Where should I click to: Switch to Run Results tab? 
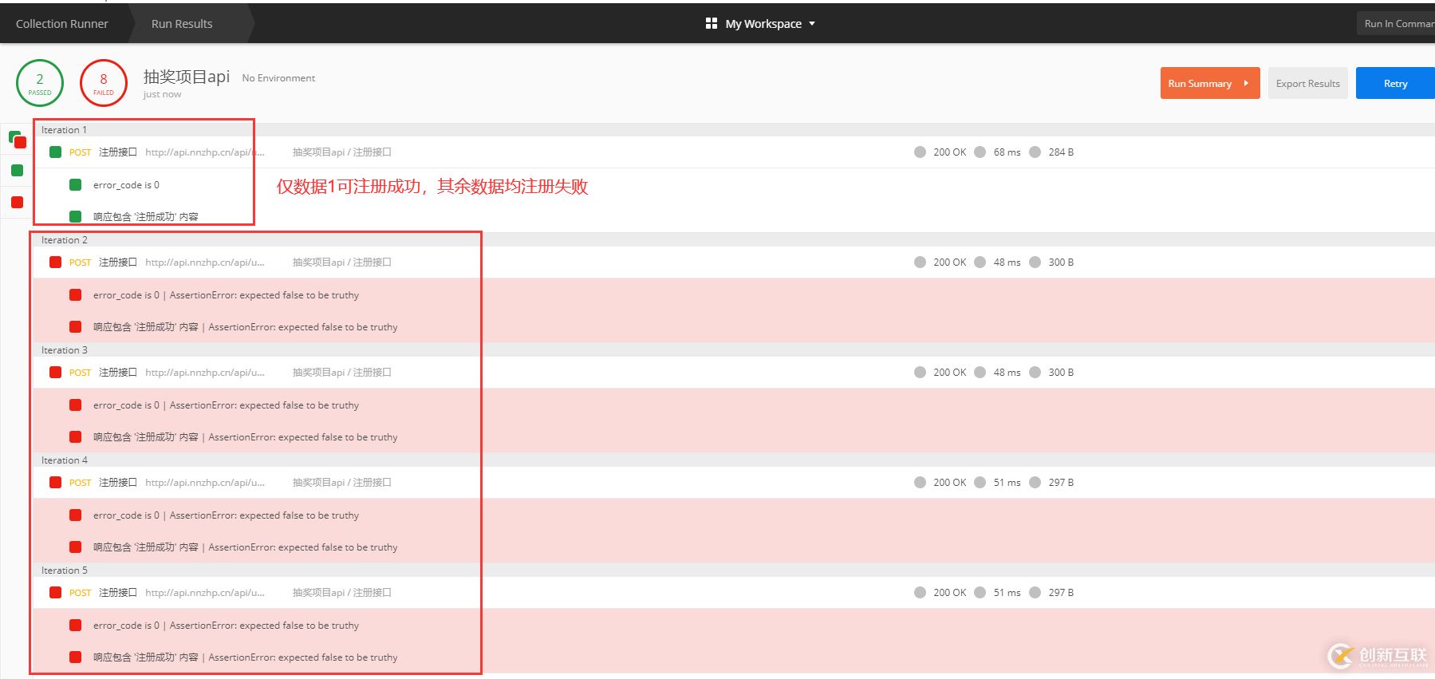tap(183, 24)
